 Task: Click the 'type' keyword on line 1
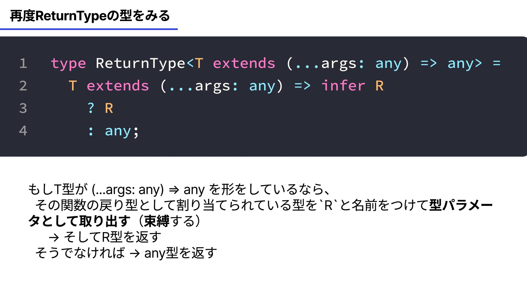tap(68, 64)
